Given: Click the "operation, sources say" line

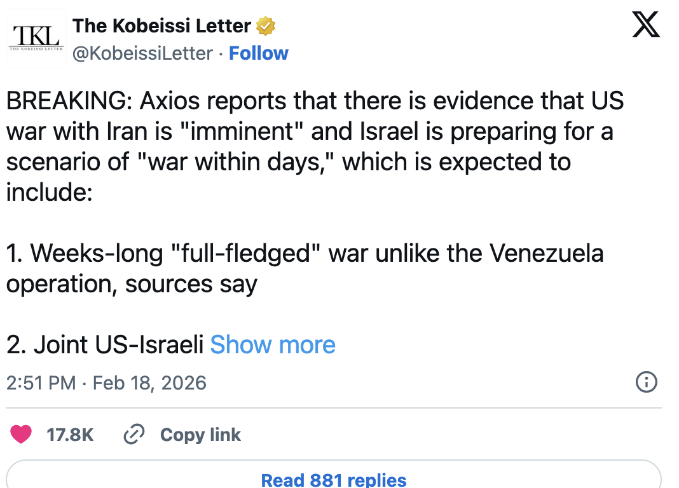Looking at the screenshot, I should pyautogui.click(x=132, y=283).
